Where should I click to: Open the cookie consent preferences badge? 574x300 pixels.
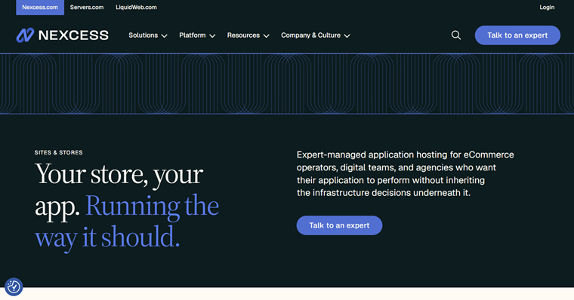pyautogui.click(x=14, y=287)
